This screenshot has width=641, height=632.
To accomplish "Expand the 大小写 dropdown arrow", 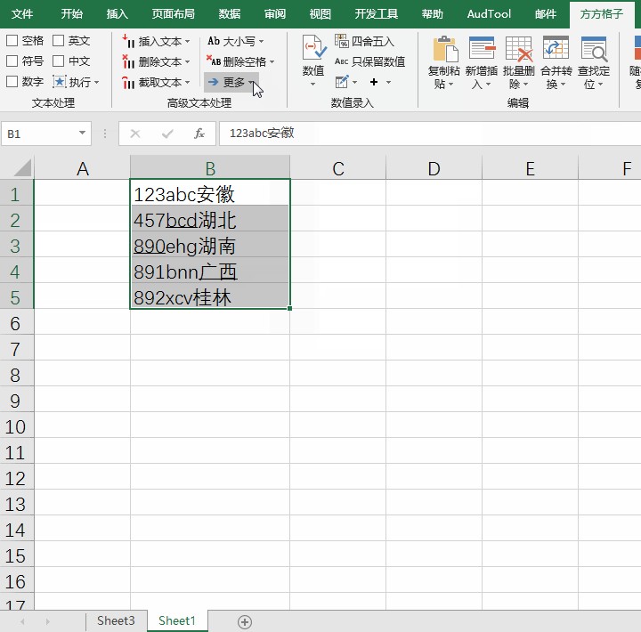I will tap(261, 42).
